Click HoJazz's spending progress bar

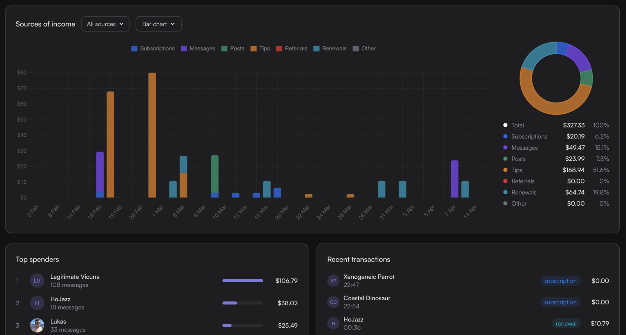click(x=243, y=303)
